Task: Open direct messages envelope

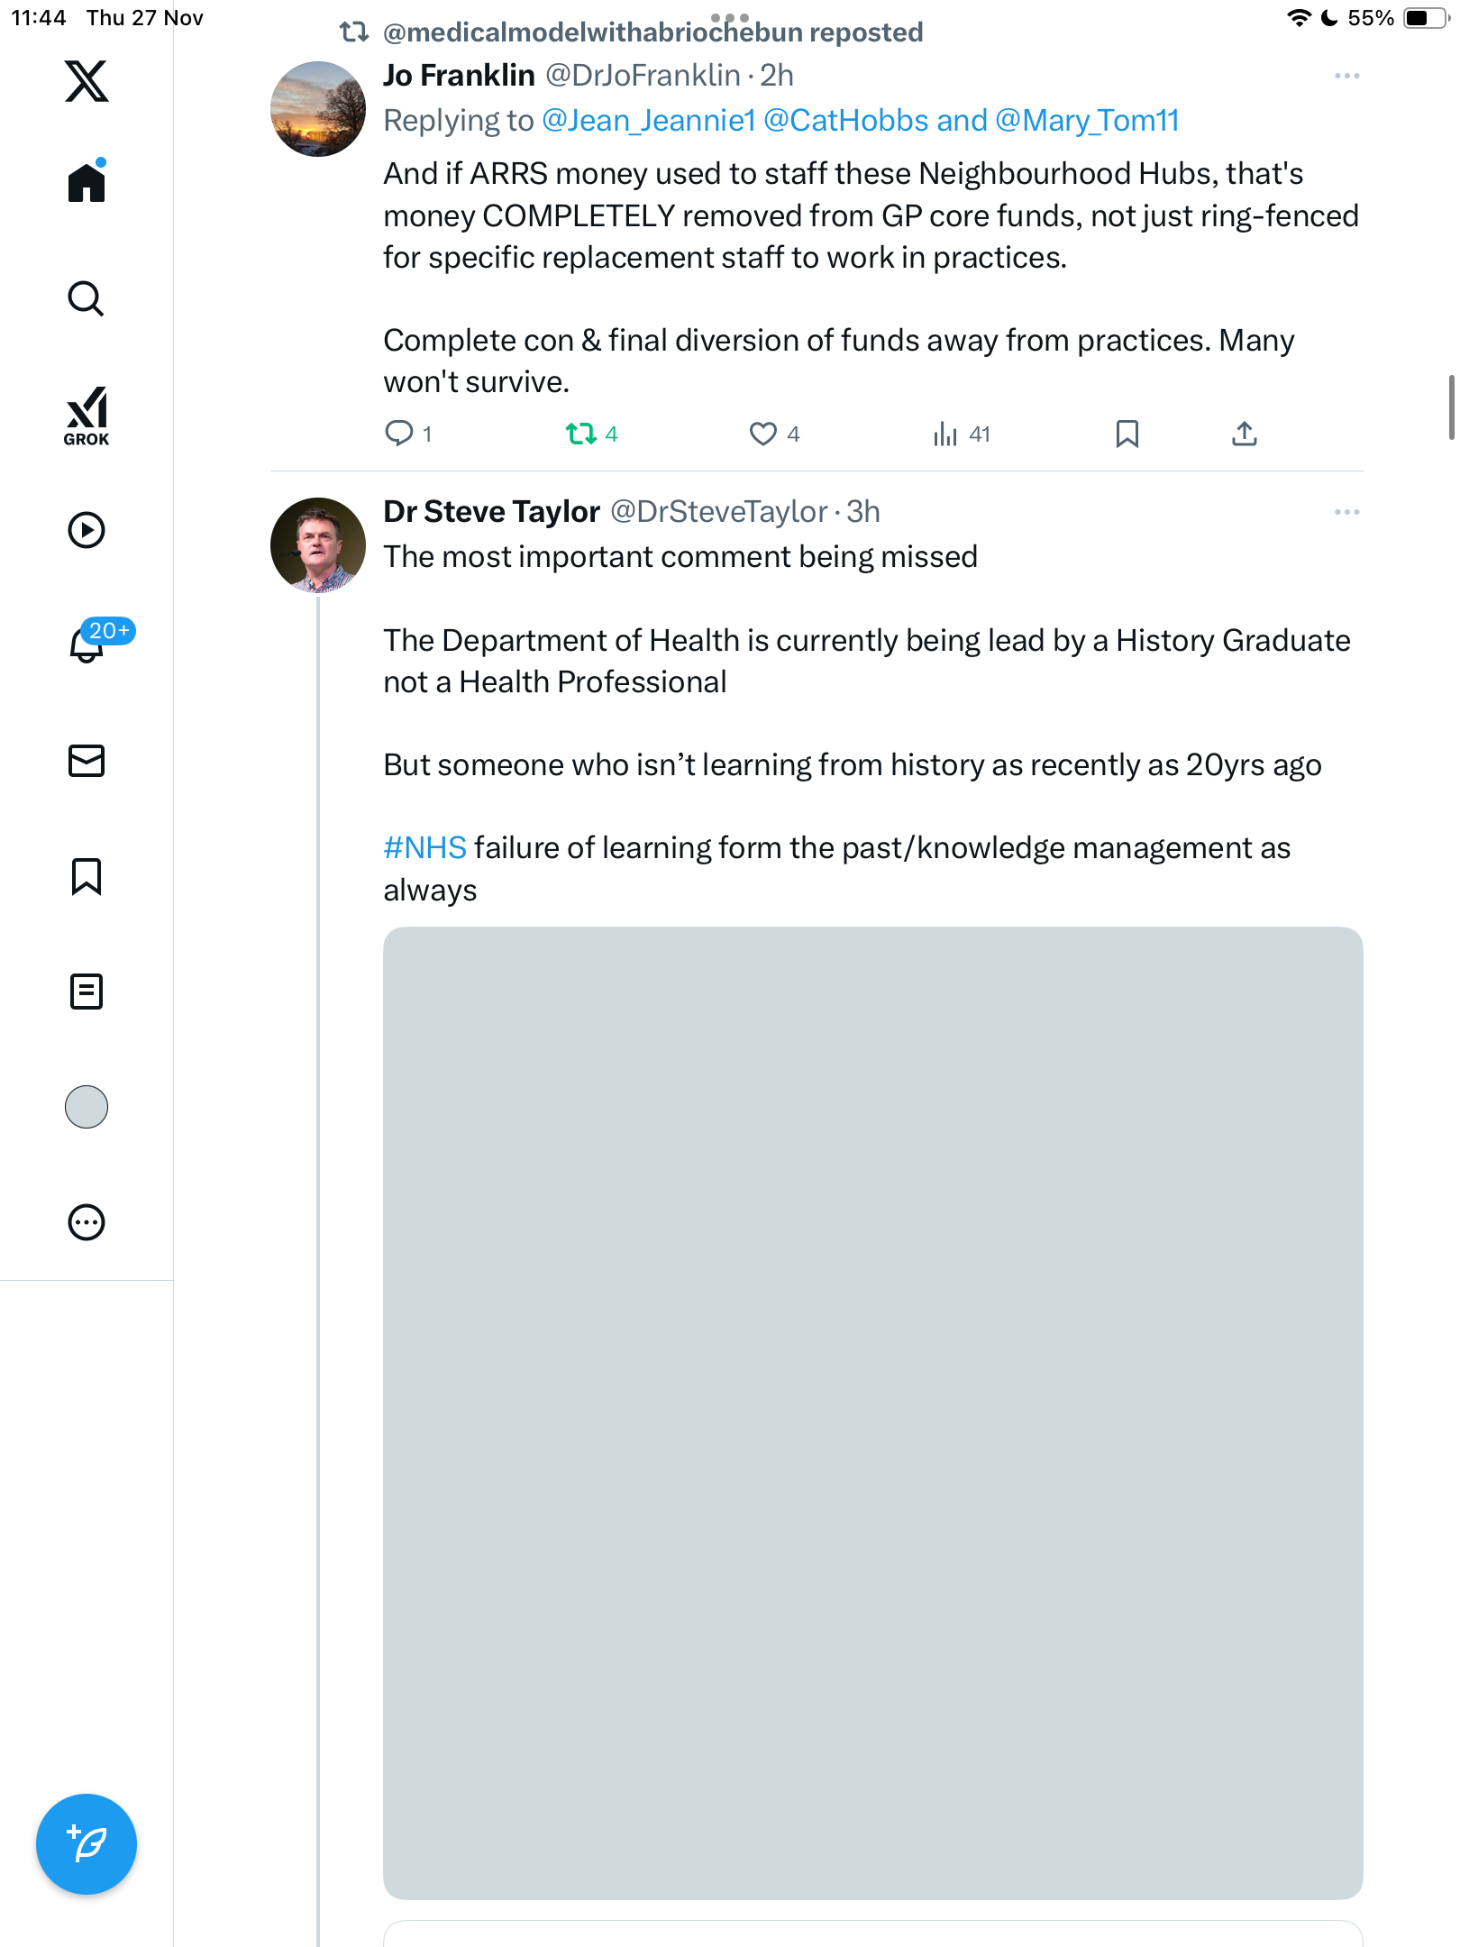Action: click(87, 761)
